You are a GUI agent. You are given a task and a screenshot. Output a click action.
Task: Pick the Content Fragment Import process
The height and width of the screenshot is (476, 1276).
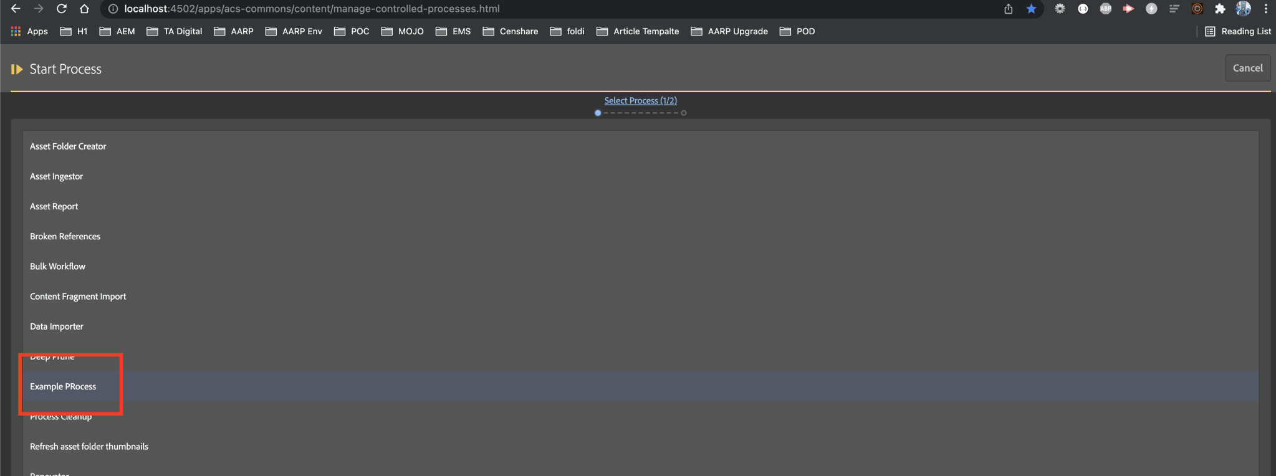click(x=641, y=297)
